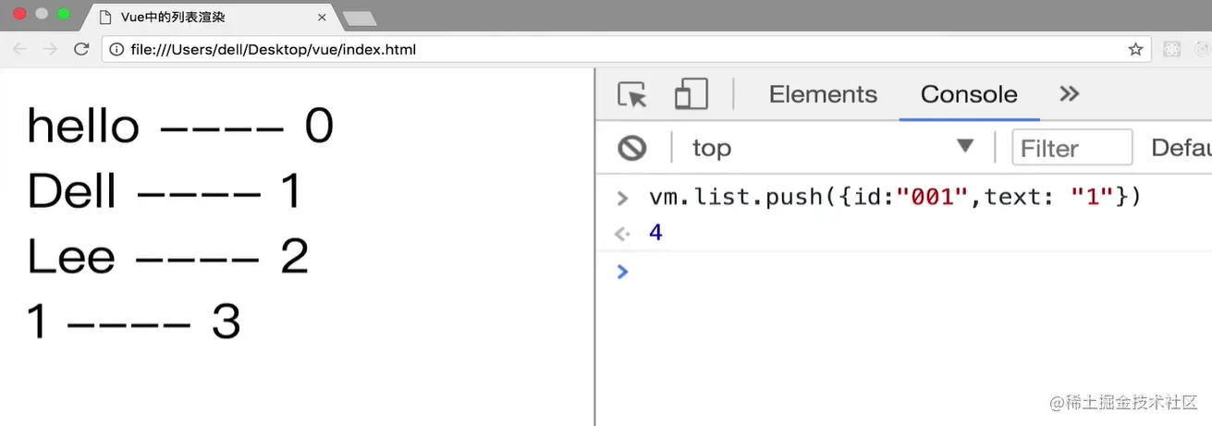The width and height of the screenshot is (1212, 426).
Task: Click the browser back arrow
Action: [20, 49]
